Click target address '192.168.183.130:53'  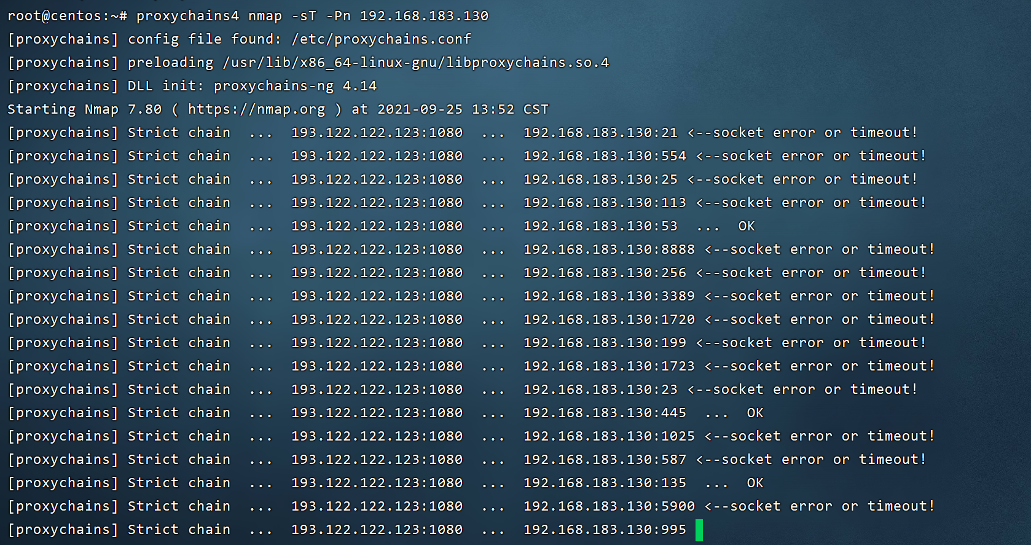[x=600, y=226]
